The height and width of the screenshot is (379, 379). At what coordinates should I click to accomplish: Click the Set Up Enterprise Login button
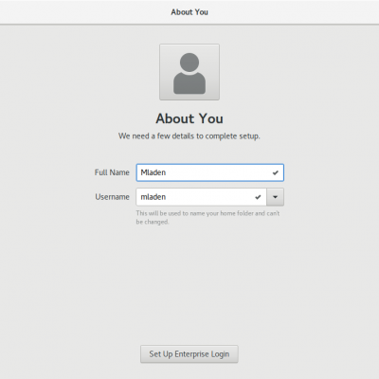pyautogui.click(x=189, y=354)
